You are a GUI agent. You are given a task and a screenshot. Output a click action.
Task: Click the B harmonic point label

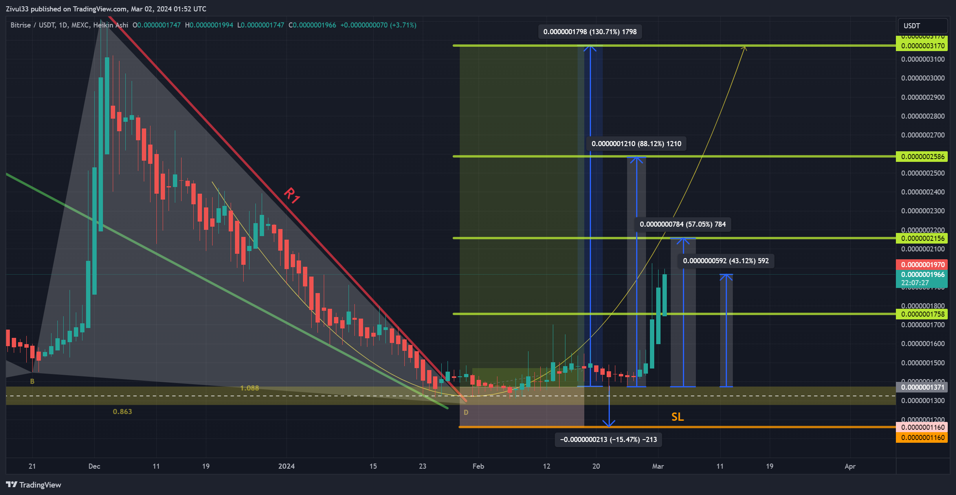point(32,381)
